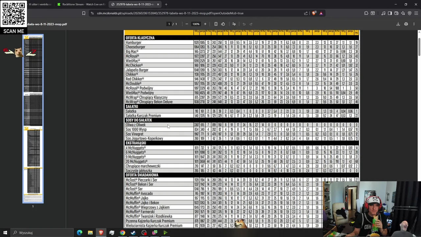Screen dimensions: 421x237
Task: Rotate the PDF counterclockwise
Action: (223, 24)
